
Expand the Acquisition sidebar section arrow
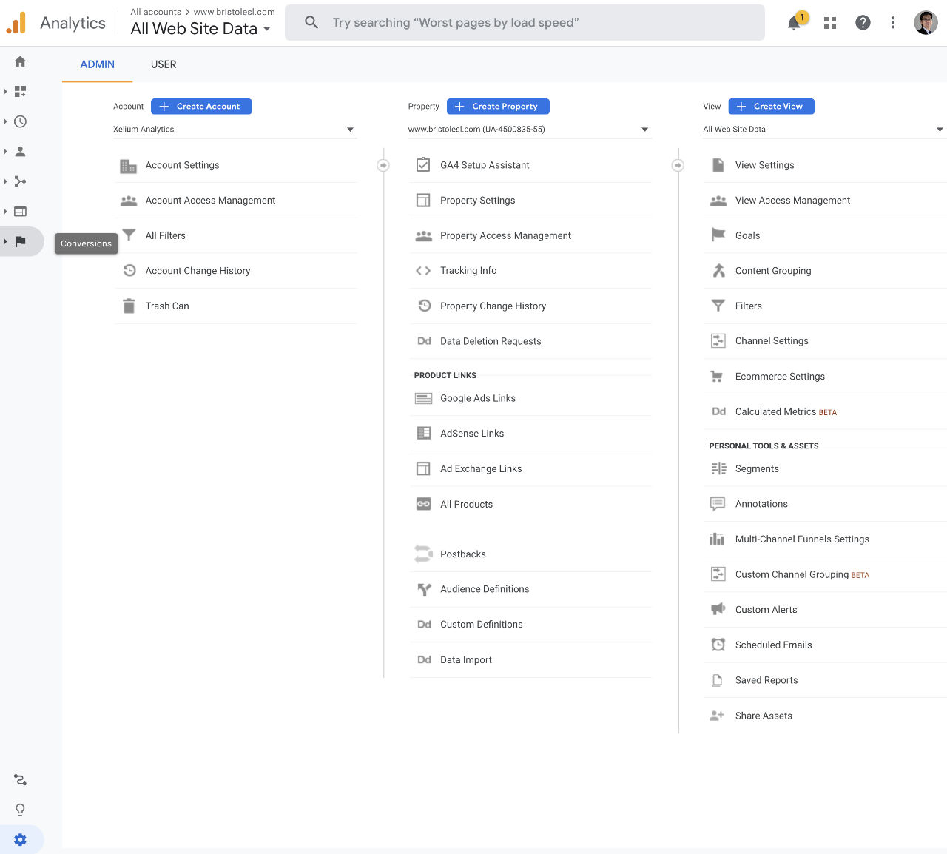coord(5,181)
